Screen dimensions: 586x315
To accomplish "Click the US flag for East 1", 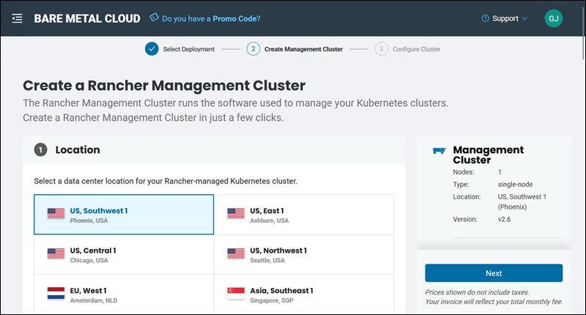I will (x=236, y=213).
